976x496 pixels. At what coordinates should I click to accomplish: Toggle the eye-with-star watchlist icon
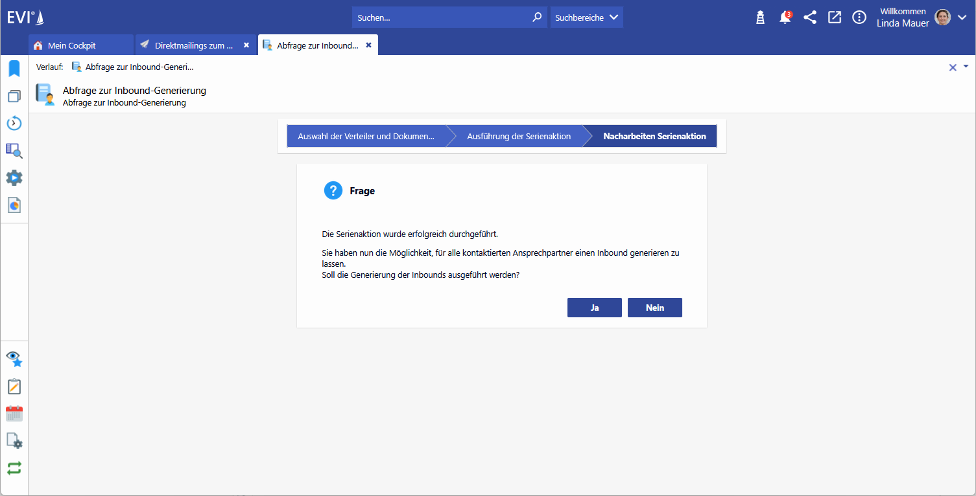tap(14, 359)
